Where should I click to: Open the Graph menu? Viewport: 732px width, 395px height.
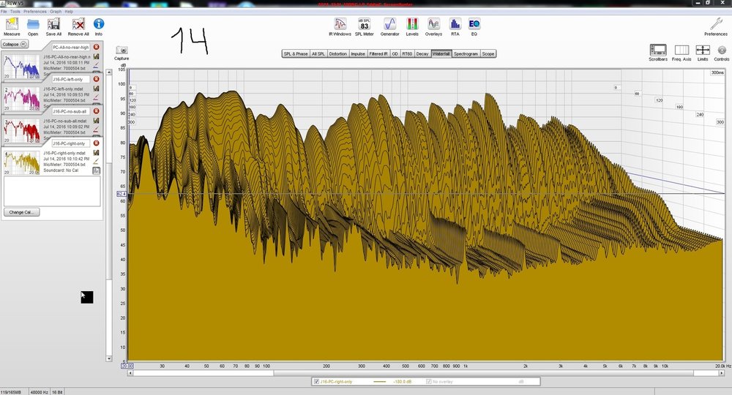click(56, 11)
